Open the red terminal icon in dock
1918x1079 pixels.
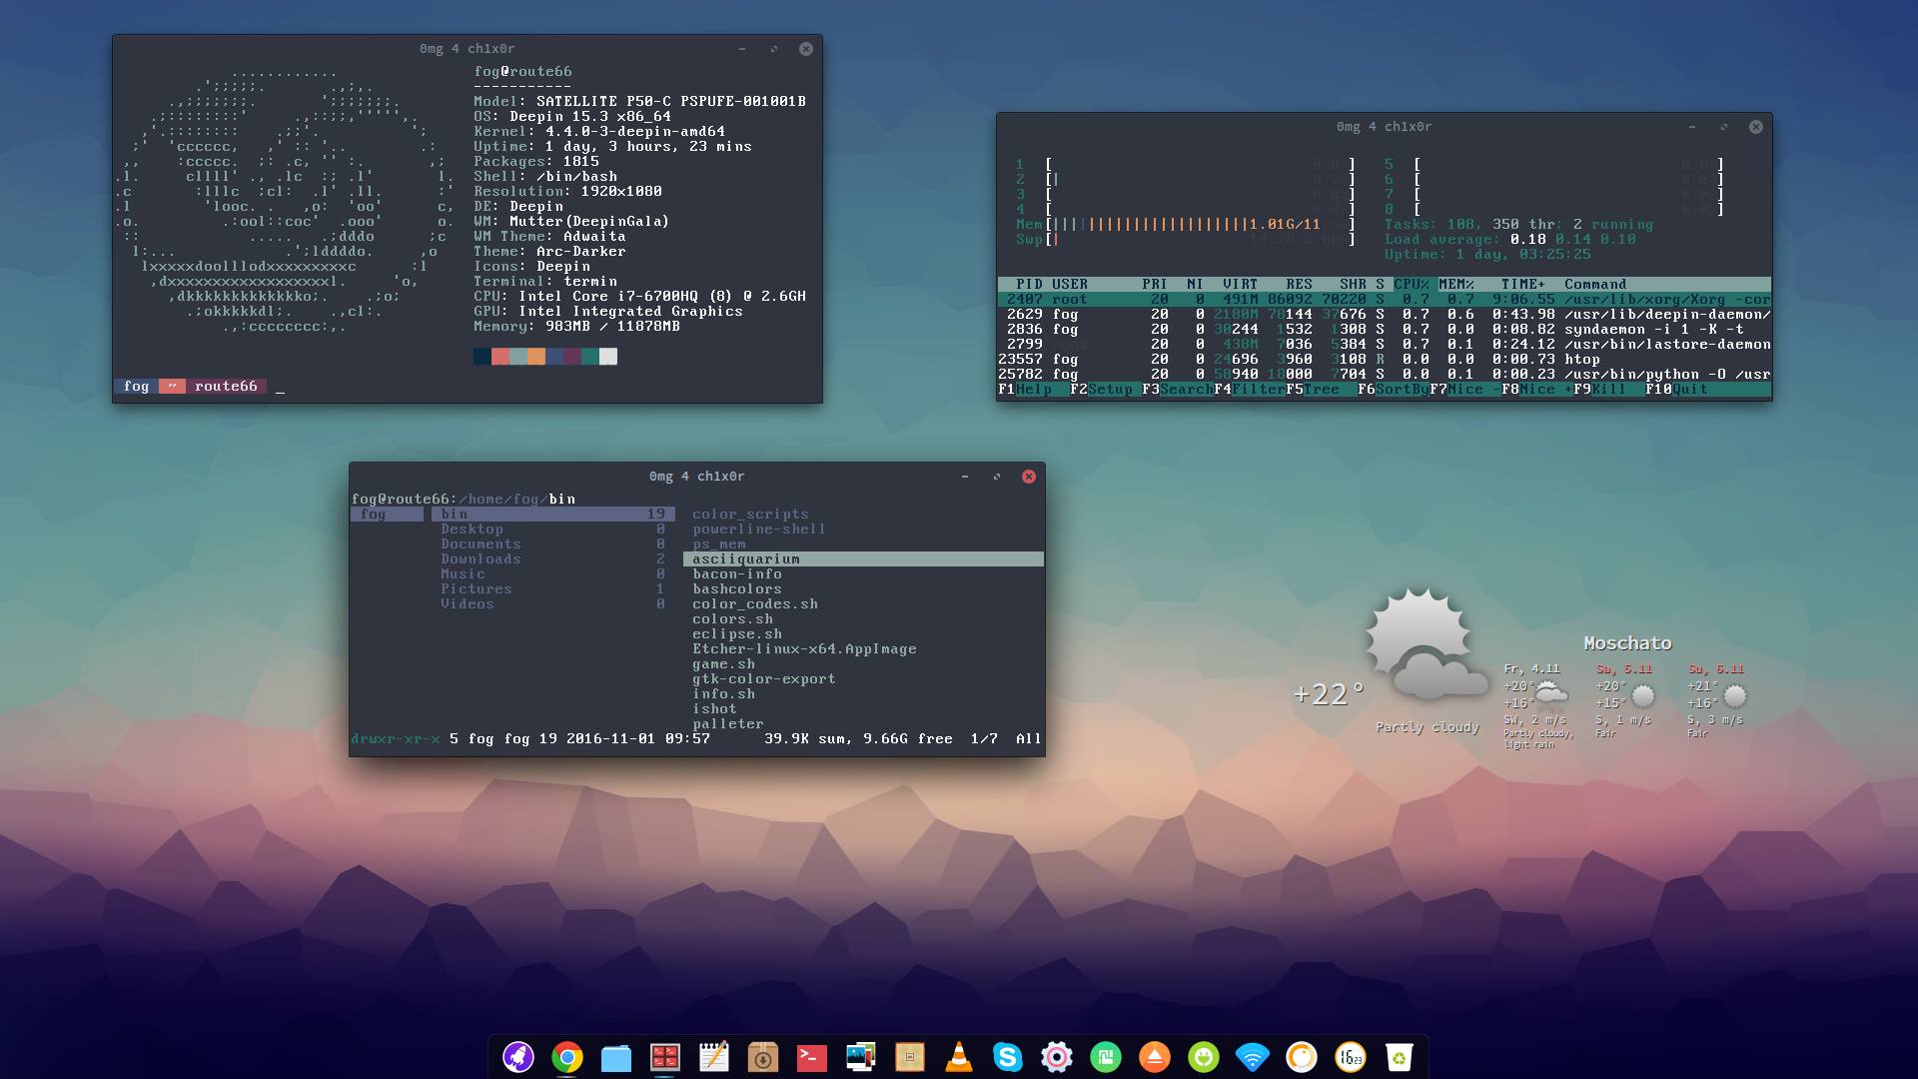[x=812, y=1057]
